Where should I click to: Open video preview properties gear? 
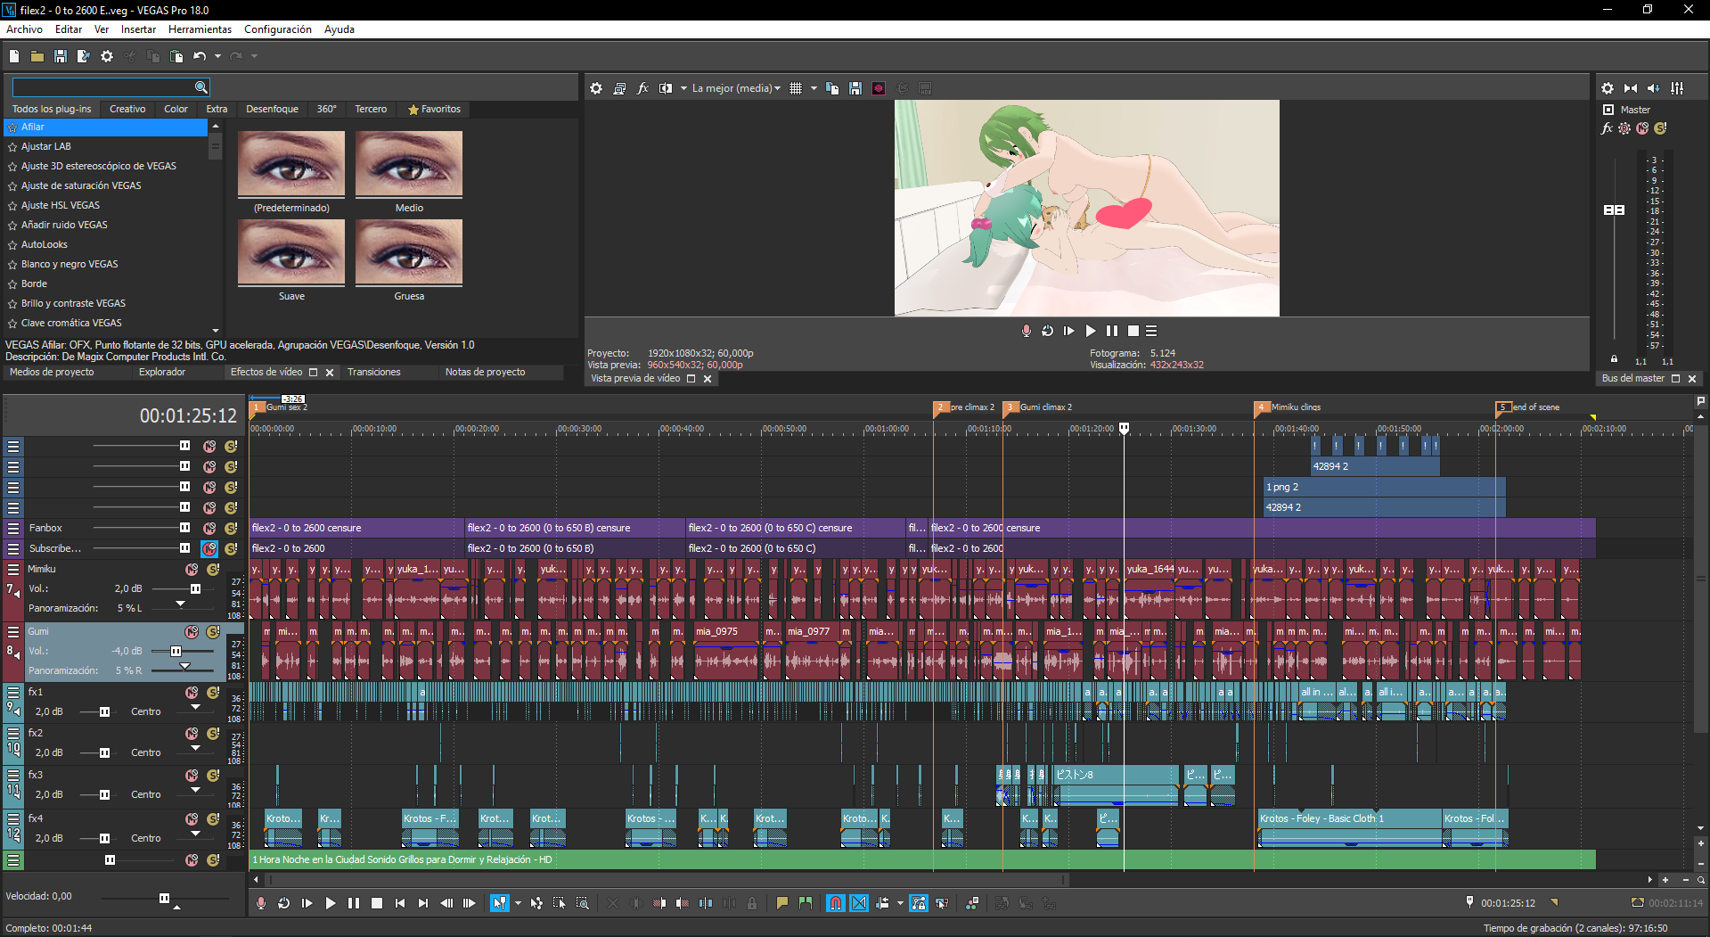point(596,88)
